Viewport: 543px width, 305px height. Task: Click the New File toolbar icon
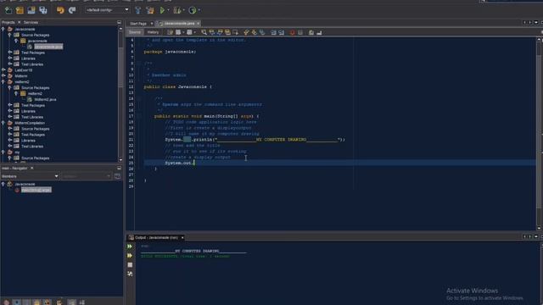pos(8,10)
